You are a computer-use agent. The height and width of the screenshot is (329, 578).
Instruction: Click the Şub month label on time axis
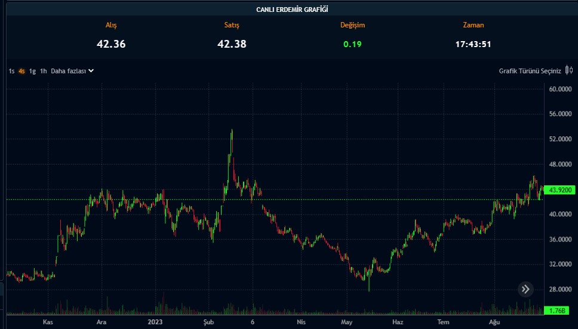pyautogui.click(x=209, y=322)
